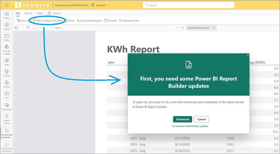Zoom in with the plus icon
Image resolution: width=280 pixels, height=154 pixels.
click(183, 28)
